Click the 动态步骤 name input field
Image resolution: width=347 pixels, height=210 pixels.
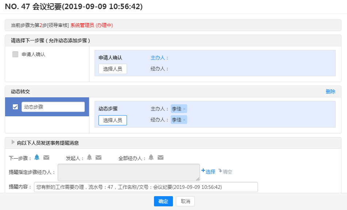[x=53, y=107]
